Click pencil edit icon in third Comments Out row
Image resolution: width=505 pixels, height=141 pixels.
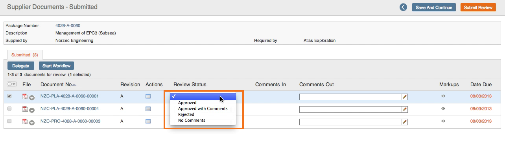click(x=405, y=122)
